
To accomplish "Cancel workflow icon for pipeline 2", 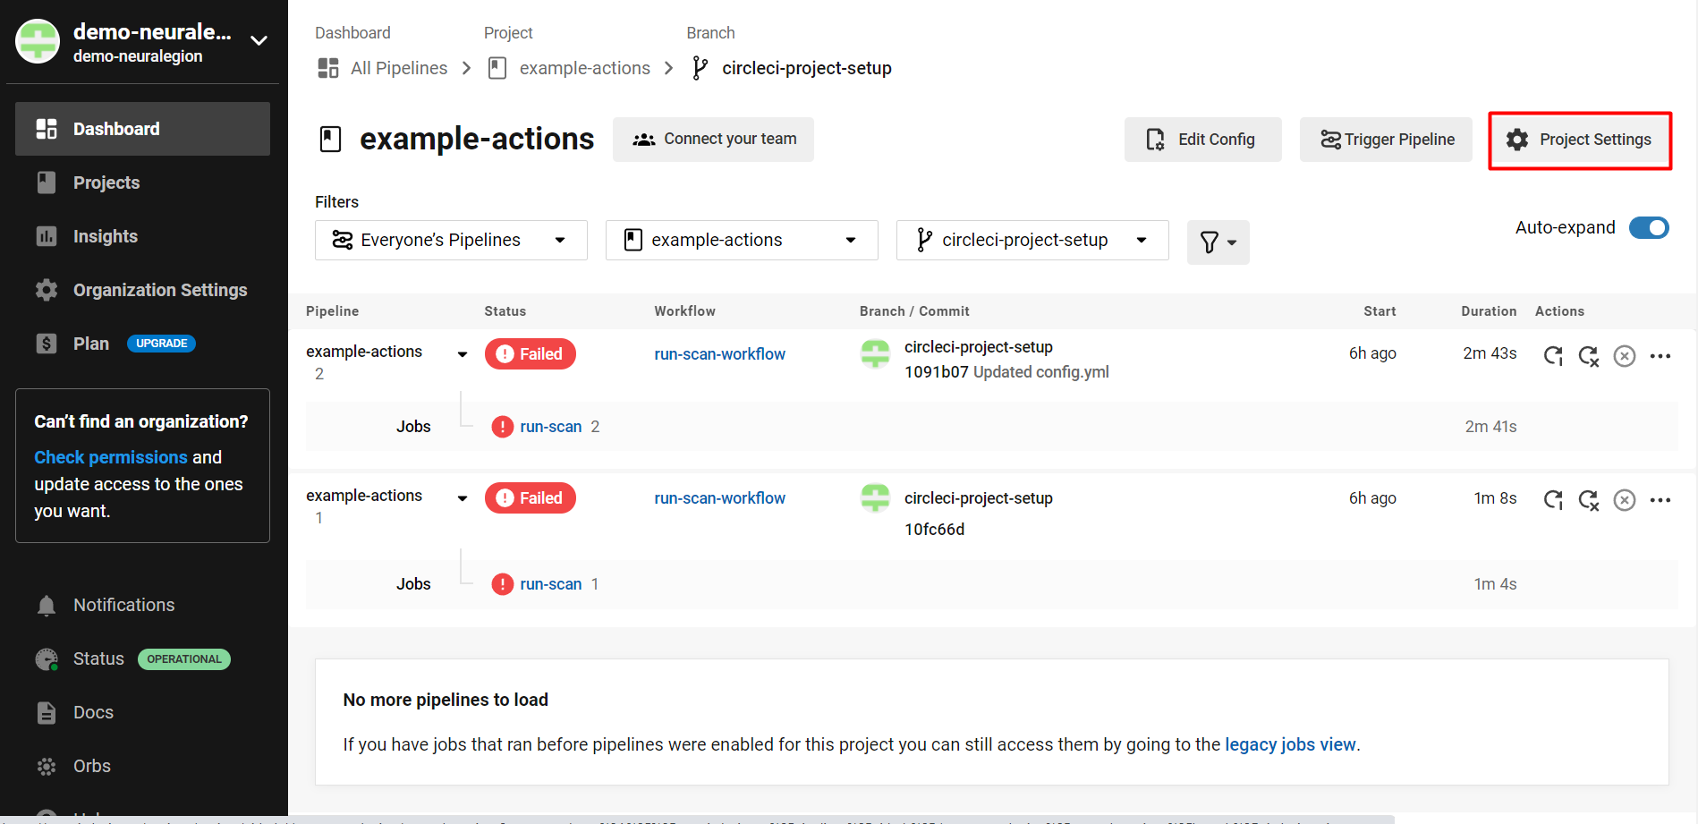I will [x=1625, y=356].
